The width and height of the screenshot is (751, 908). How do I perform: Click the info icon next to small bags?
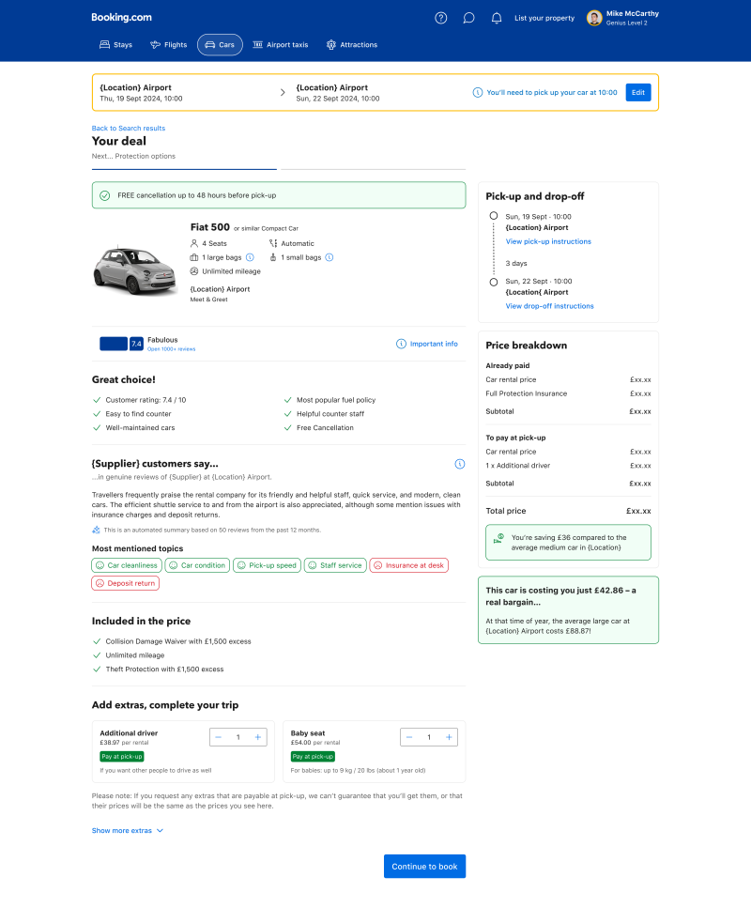[x=330, y=257]
